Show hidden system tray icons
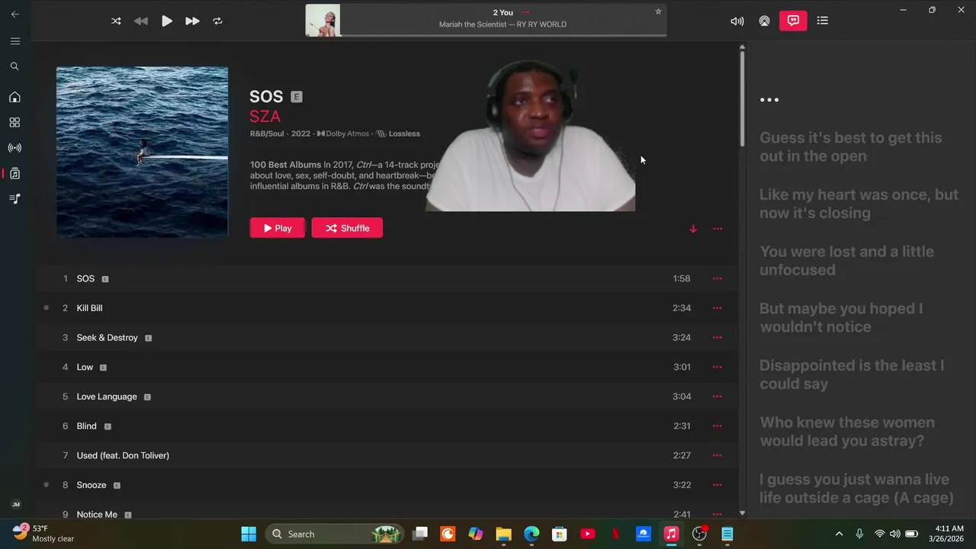This screenshot has width=976, height=549. 839,534
